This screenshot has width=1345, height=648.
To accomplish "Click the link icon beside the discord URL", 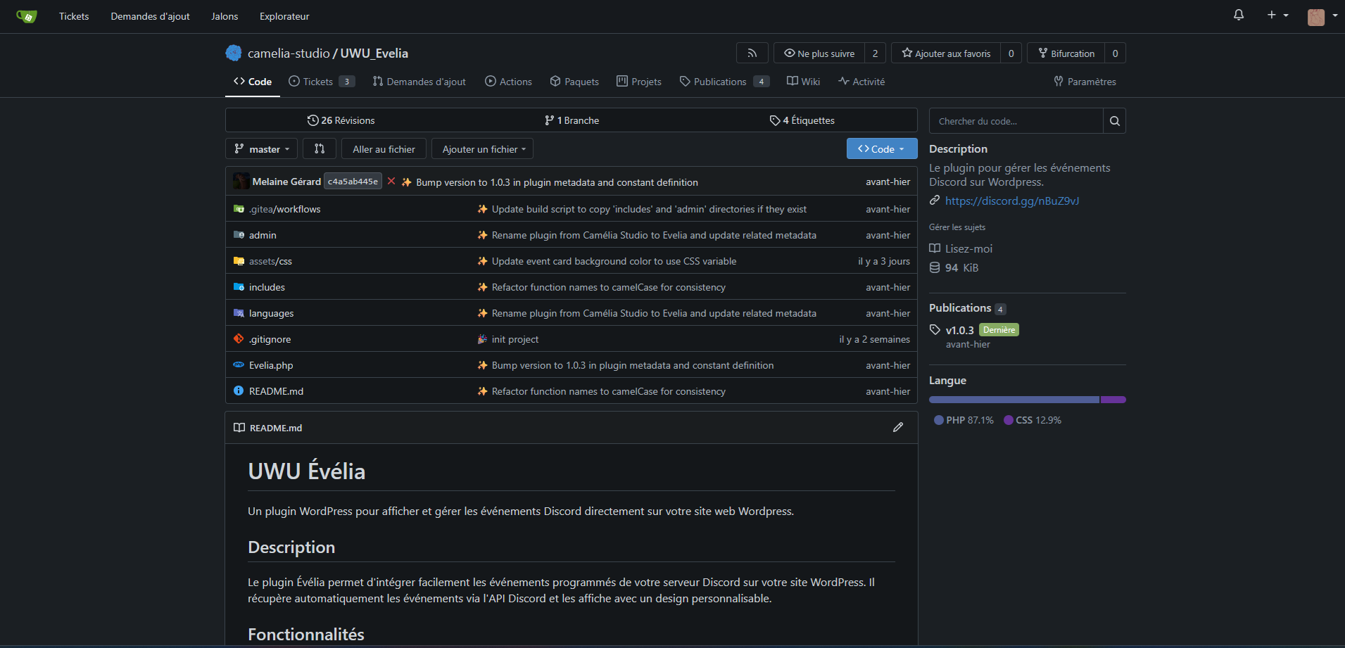I will (x=935, y=201).
